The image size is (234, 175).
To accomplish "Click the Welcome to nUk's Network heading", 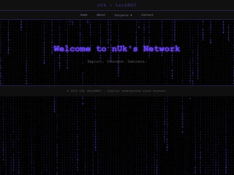I will coord(117,49).
